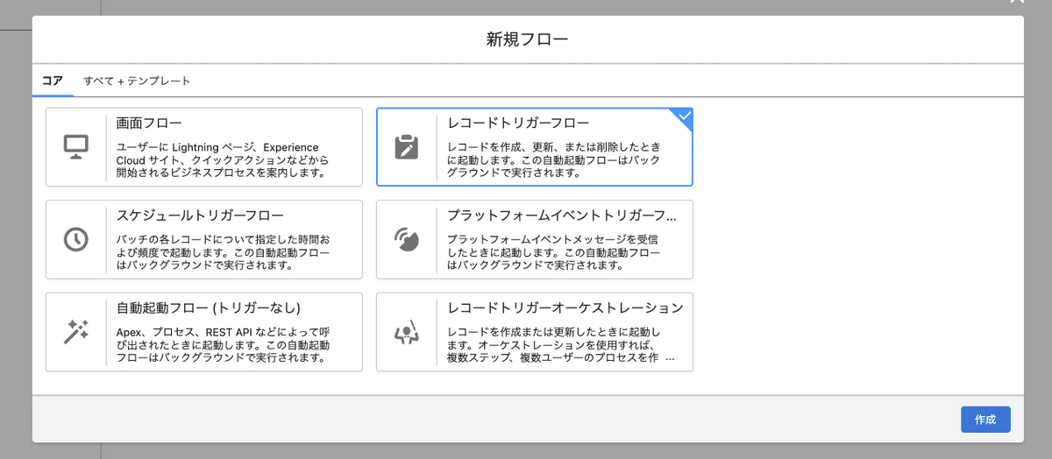Click the 新規フロー dialog heading
The height and width of the screenshot is (459, 1052).
coord(528,39)
